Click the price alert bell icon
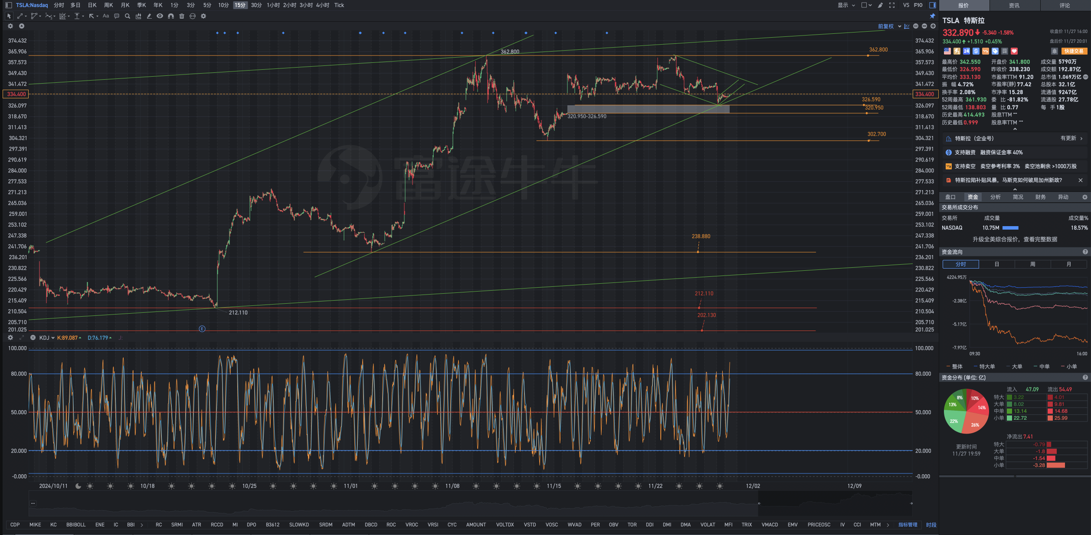 click(1055, 51)
